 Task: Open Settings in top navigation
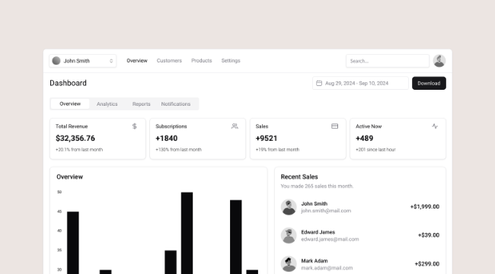(x=231, y=61)
